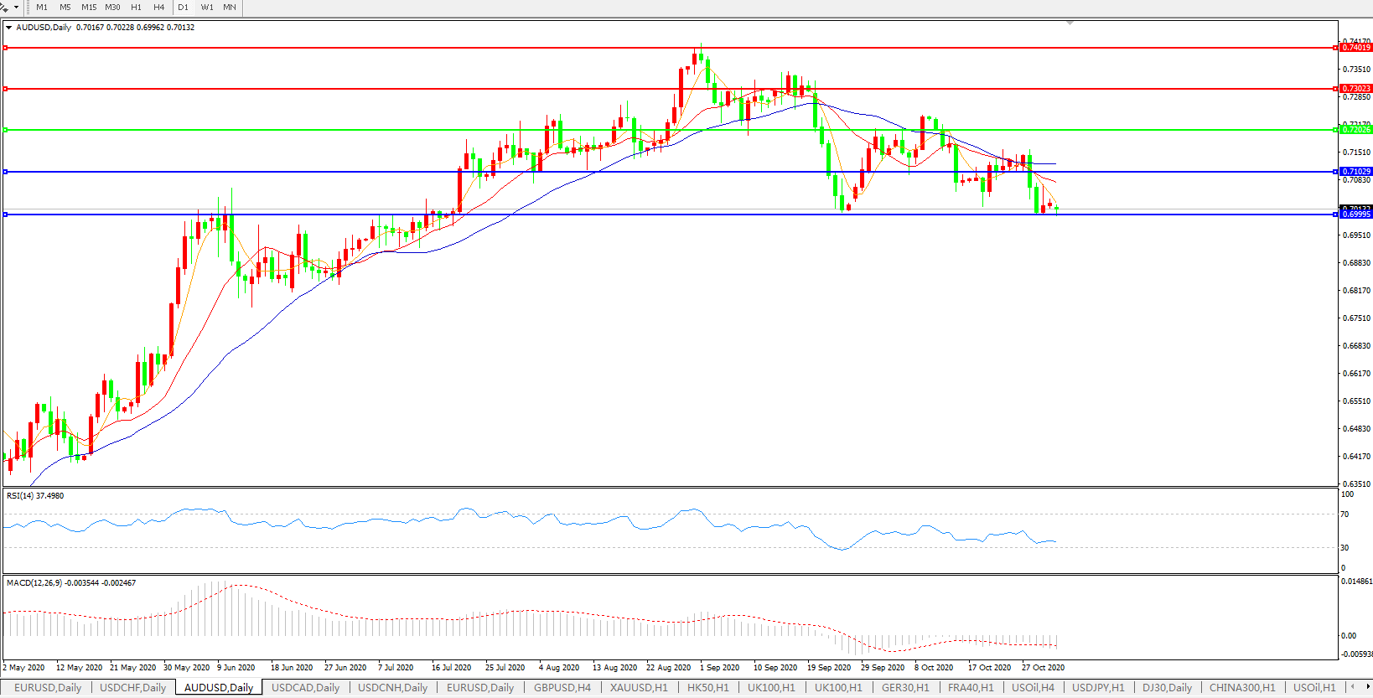This screenshot has height=698, width=1373.
Task: Enable the MN monthly timeframe
Action: 230,8
